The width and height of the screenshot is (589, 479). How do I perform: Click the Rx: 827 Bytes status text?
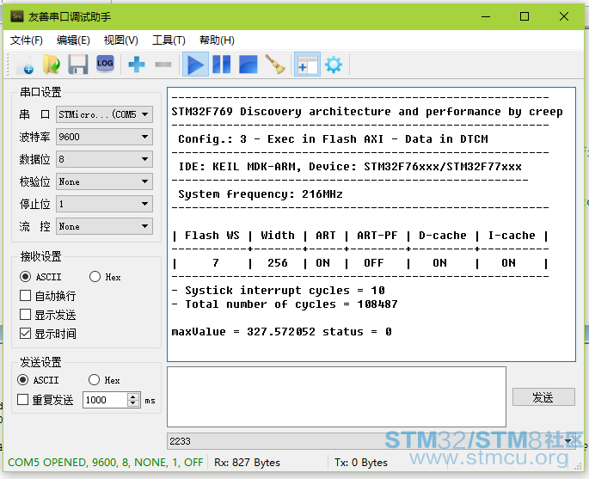pyautogui.click(x=247, y=463)
